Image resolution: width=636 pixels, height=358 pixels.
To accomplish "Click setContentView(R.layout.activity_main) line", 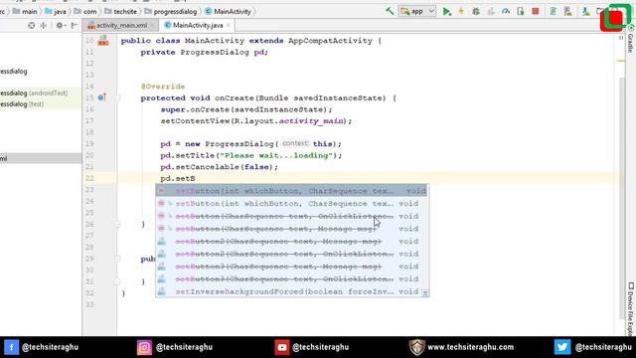I will (x=256, y=121).
